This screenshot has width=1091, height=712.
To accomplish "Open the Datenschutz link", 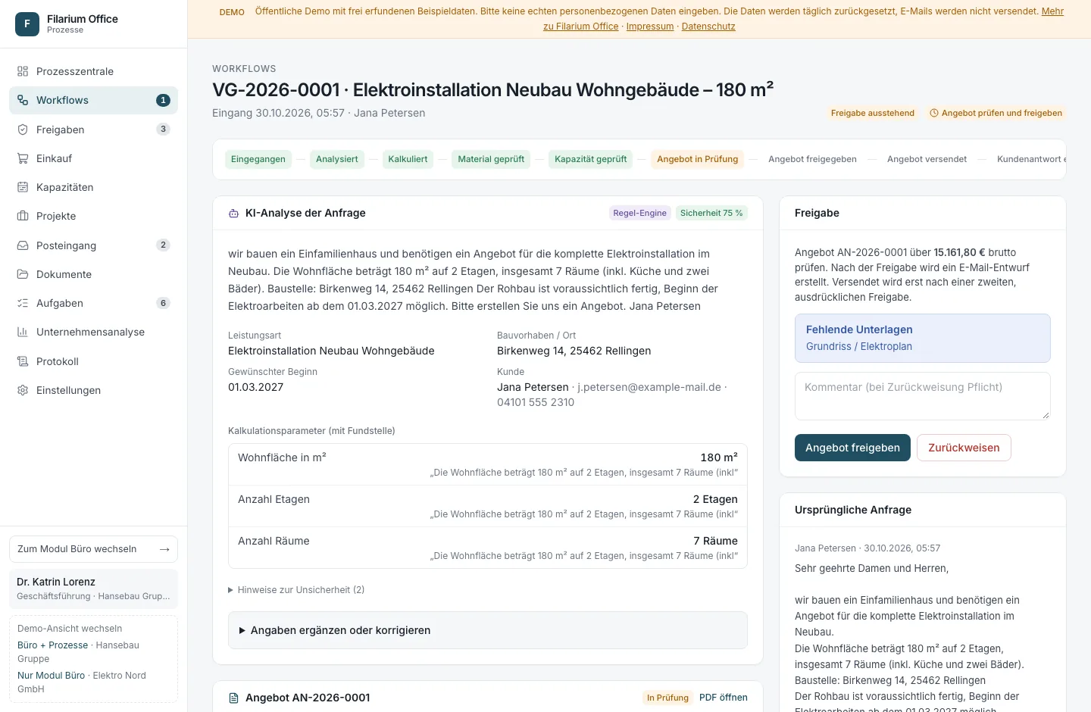I will pyautogui.click(x=708, y=27).
